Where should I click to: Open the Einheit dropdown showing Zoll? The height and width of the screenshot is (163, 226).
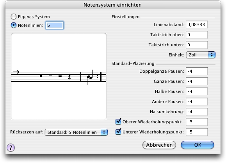(x=201, y=55)
